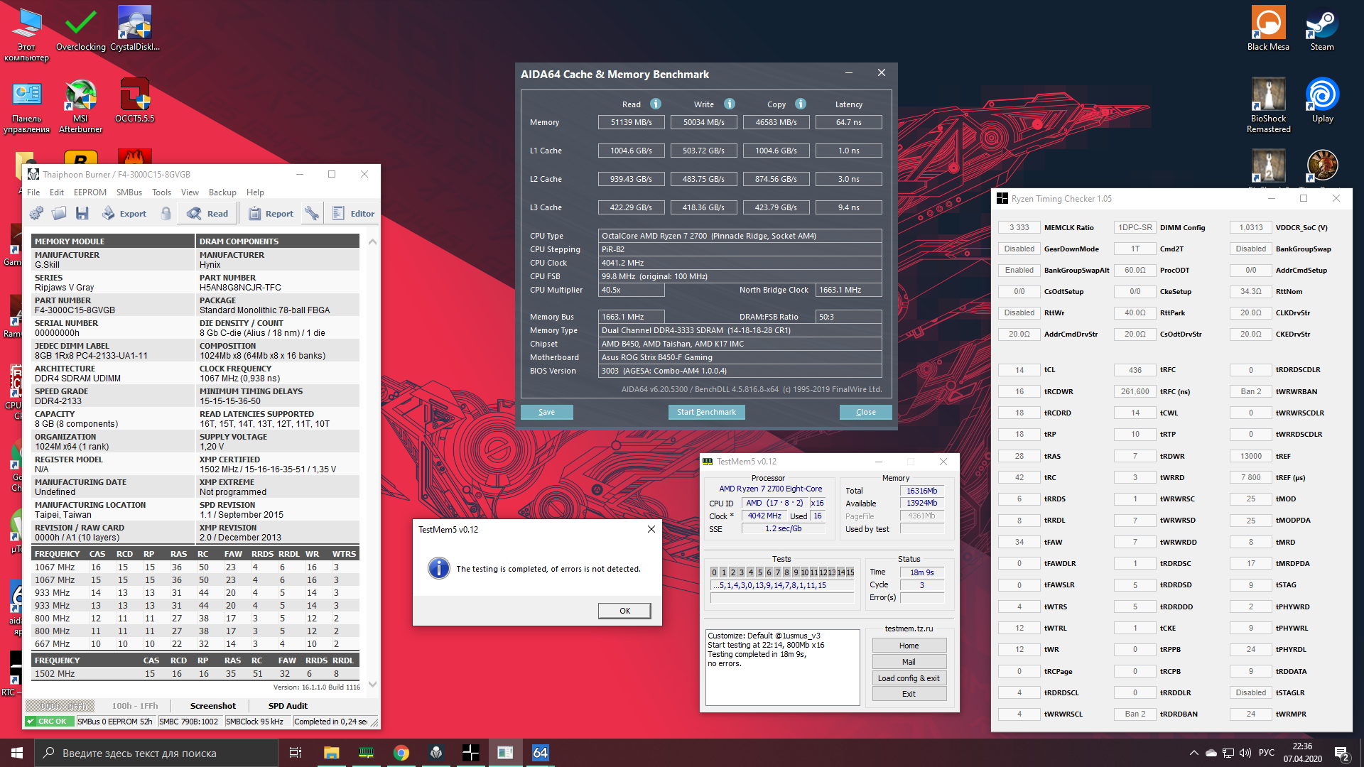Click the Read SPD toolbar button
1364x767 pixels.
click(x=207, y=213)
